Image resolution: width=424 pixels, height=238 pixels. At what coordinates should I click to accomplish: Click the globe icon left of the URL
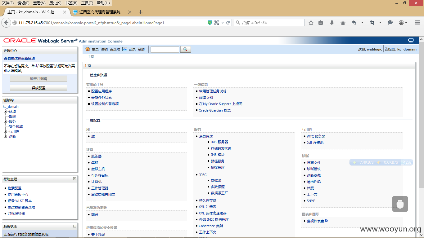click(14, 23)
